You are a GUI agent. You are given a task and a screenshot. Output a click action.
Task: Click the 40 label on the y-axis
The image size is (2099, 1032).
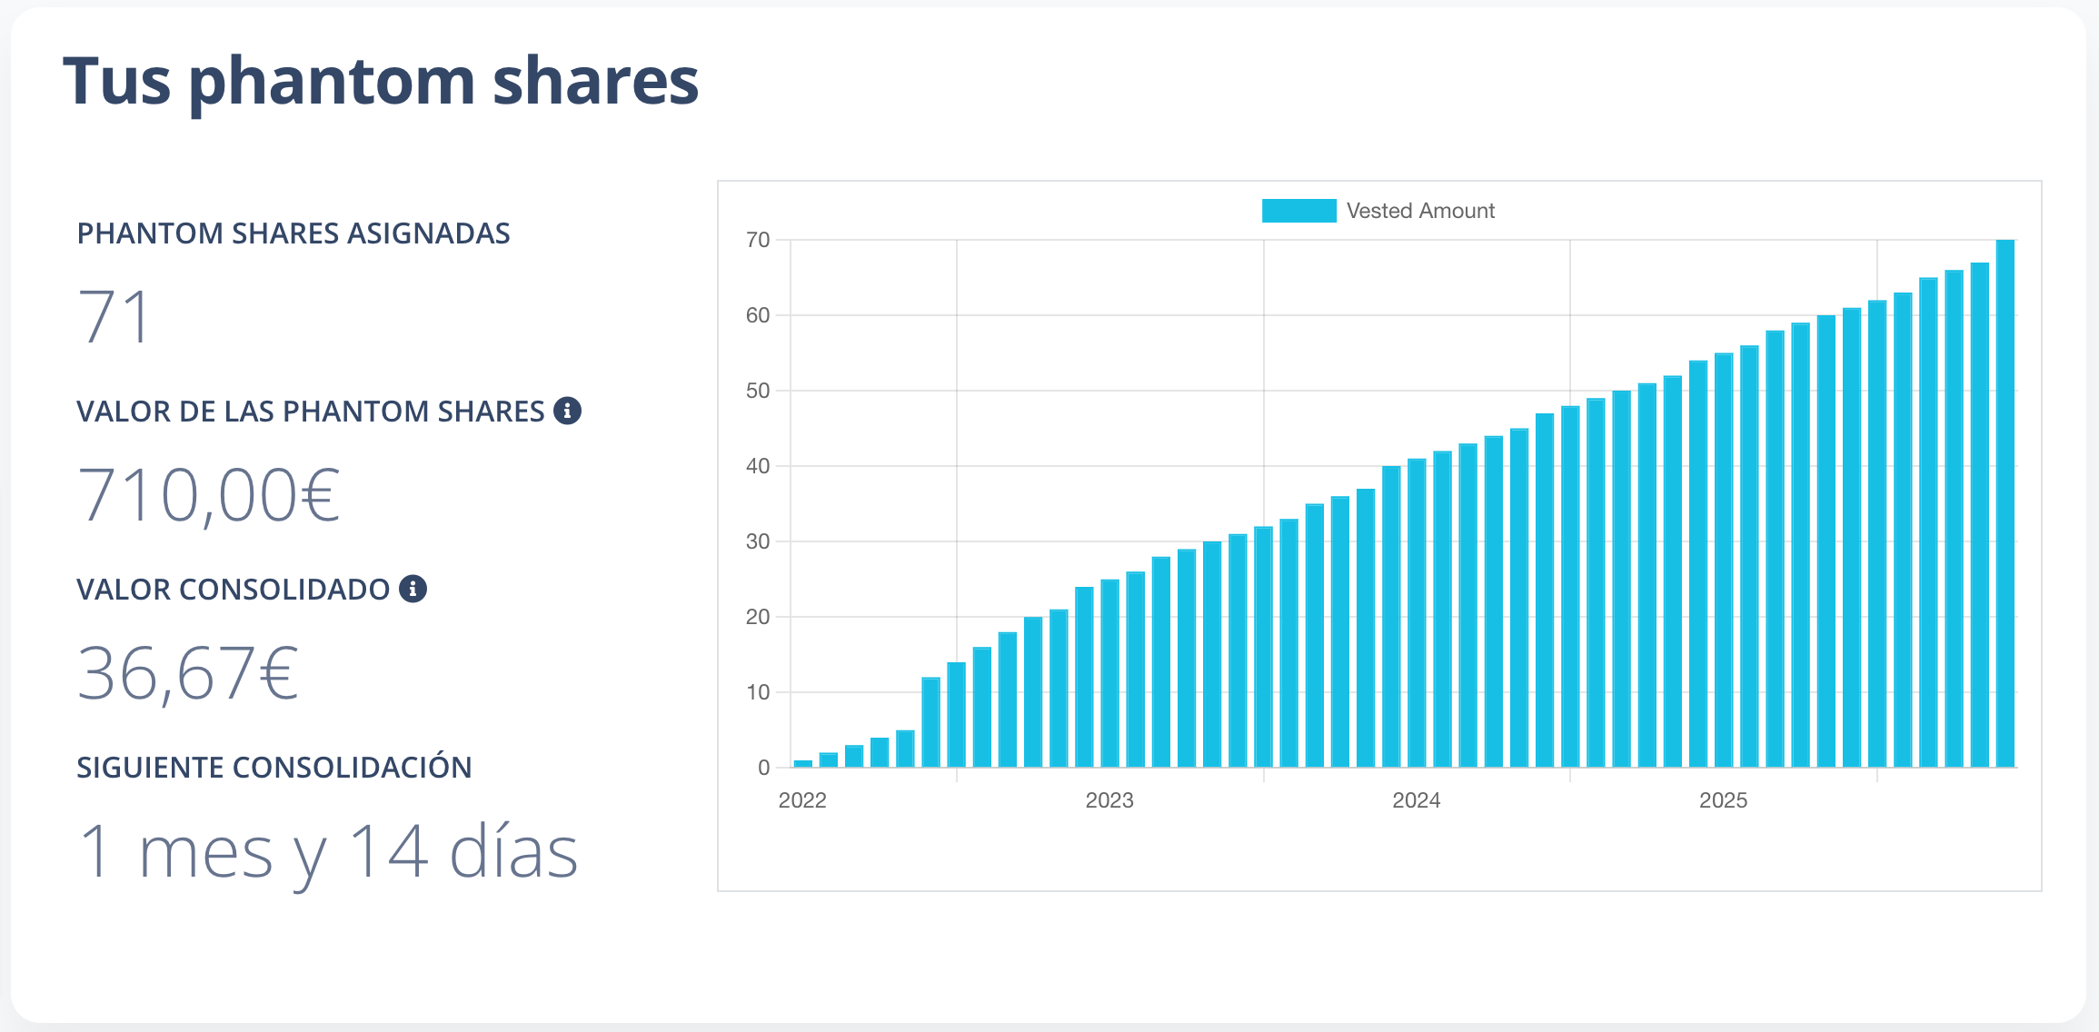[x=758, y=466]
